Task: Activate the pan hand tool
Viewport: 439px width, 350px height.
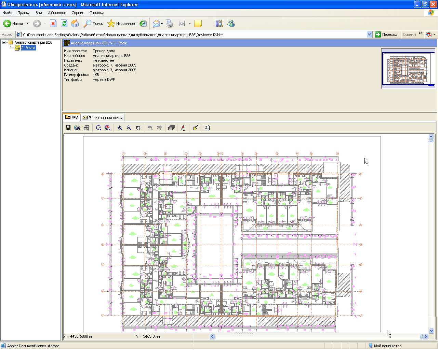Action: [x=138, y=128]
